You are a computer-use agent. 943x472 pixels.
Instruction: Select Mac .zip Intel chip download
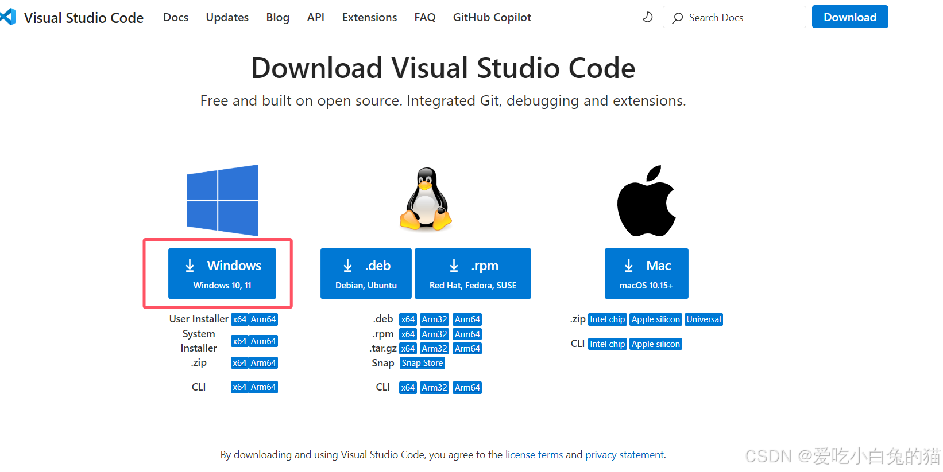coord(608,319)
